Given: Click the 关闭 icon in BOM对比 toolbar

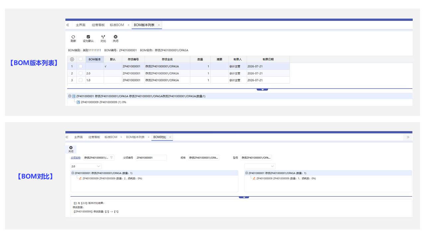Looking at the screenshot, I should 71,147.
